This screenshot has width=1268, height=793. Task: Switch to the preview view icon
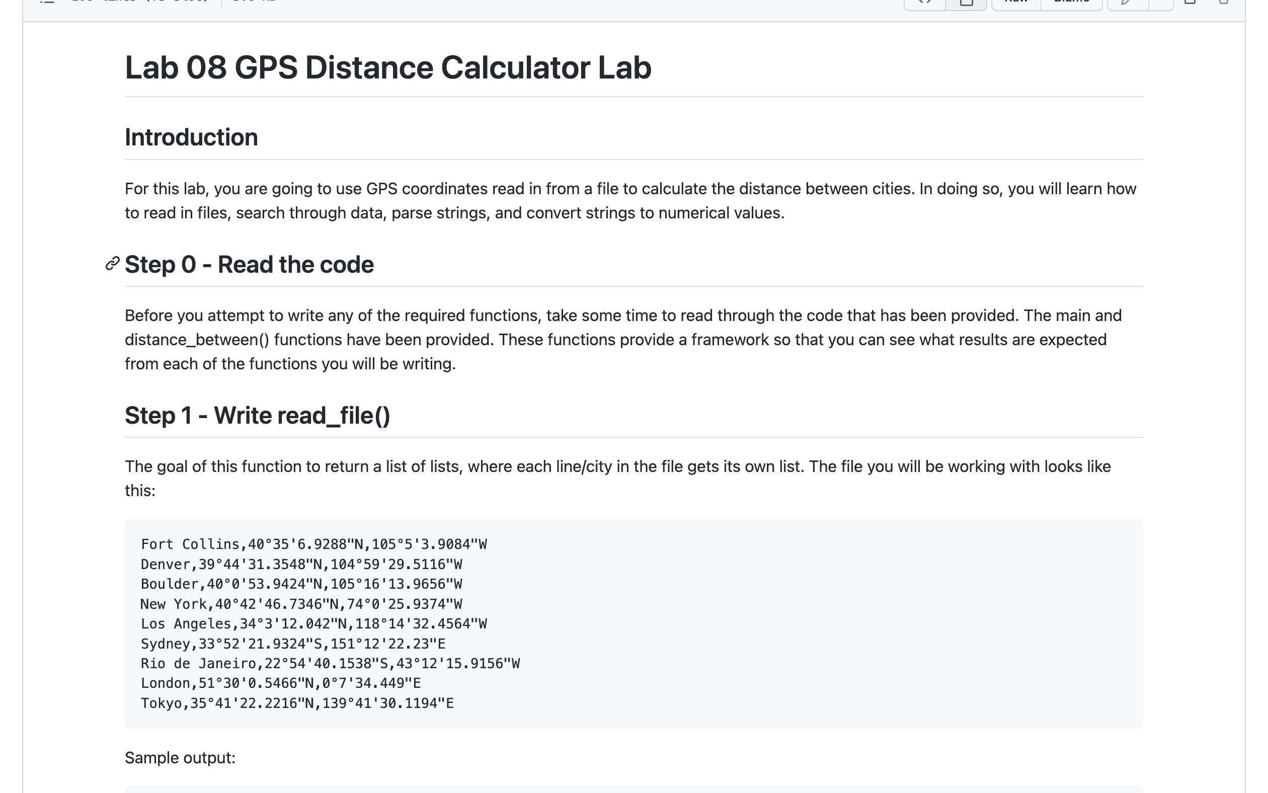pos(966,2)
